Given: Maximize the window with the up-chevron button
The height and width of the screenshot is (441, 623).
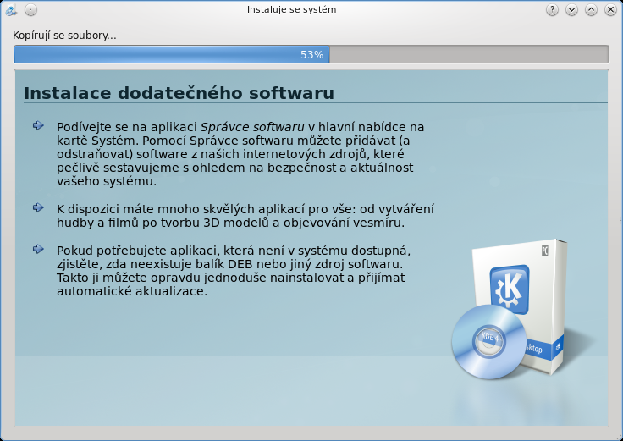Looking at the screenshot, I should pyautogui.click(x=591, y=9).
